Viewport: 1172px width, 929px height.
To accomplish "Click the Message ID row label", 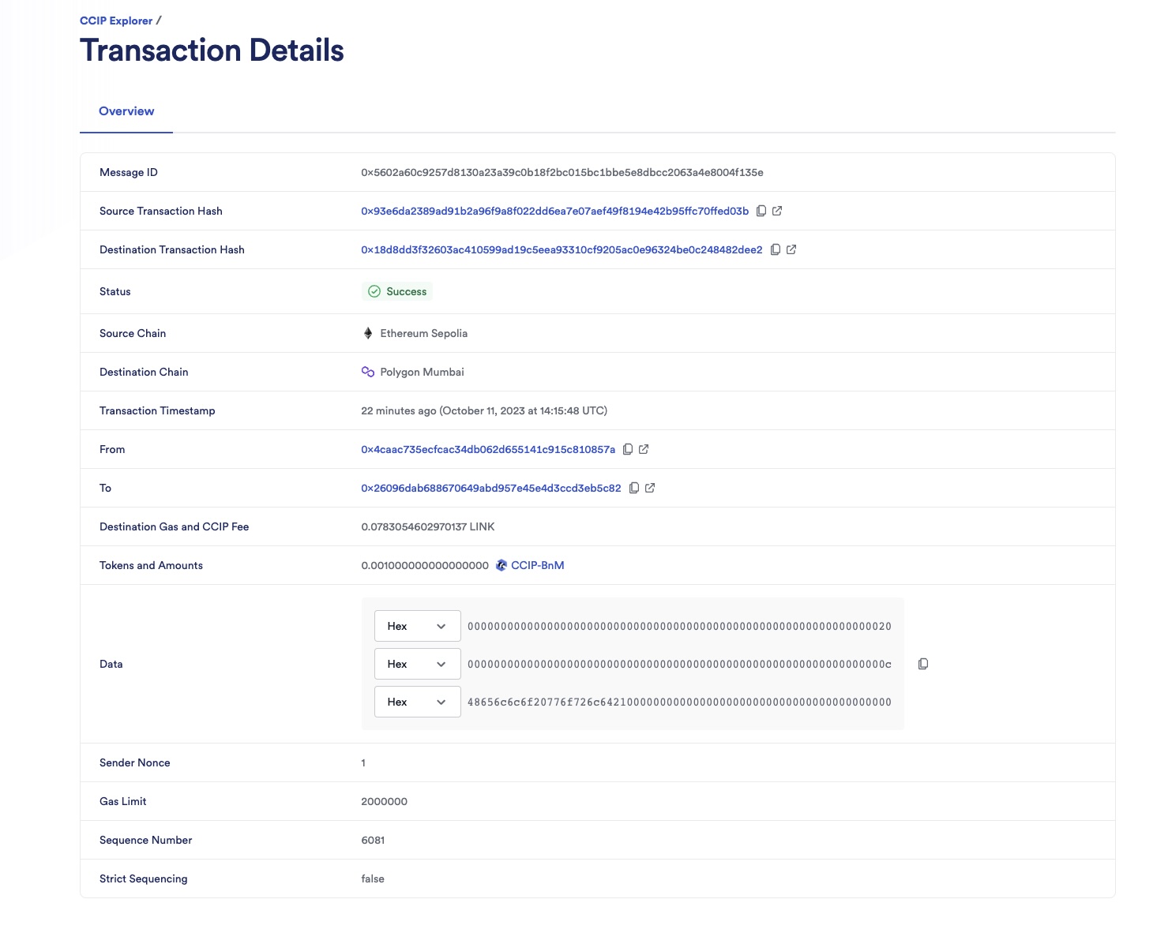I will [x=129, y=172].
